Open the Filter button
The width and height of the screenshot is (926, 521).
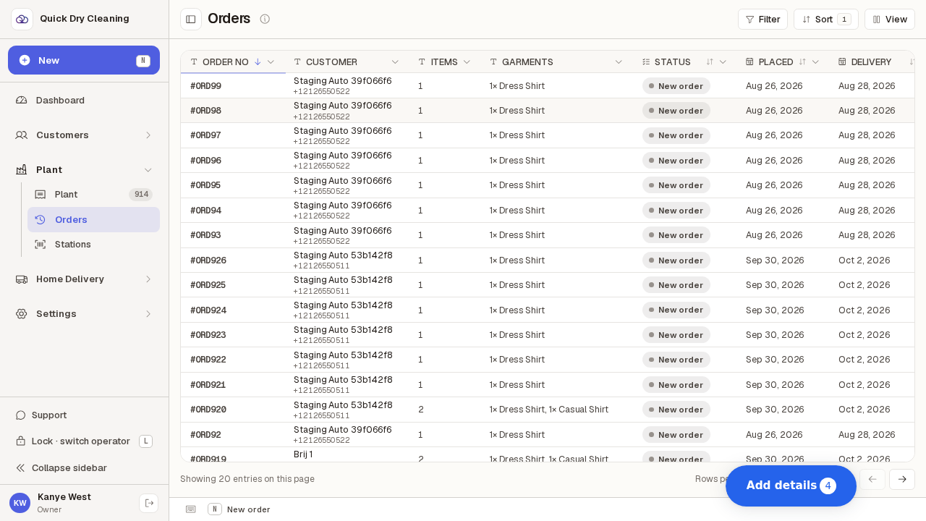point(763,20)
